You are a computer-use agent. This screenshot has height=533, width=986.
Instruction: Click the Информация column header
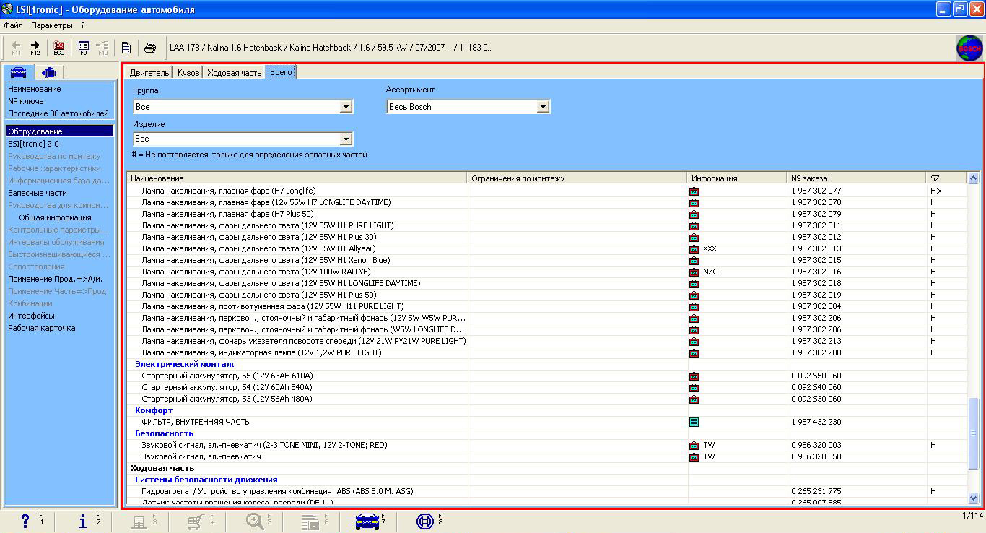[x=738, y=178]
